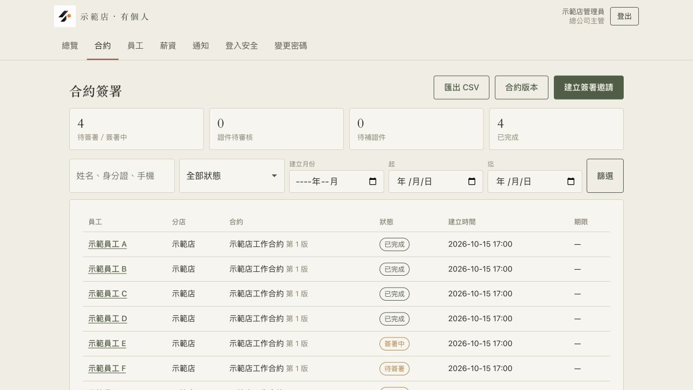Expand the 全部狀態 status dropdown
This screenshot has width=693, height=390.
coord(232,175)
